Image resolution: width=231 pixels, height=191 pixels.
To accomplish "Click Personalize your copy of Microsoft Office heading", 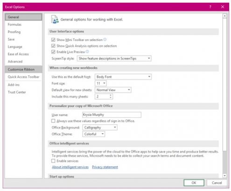I will [81, 106].
